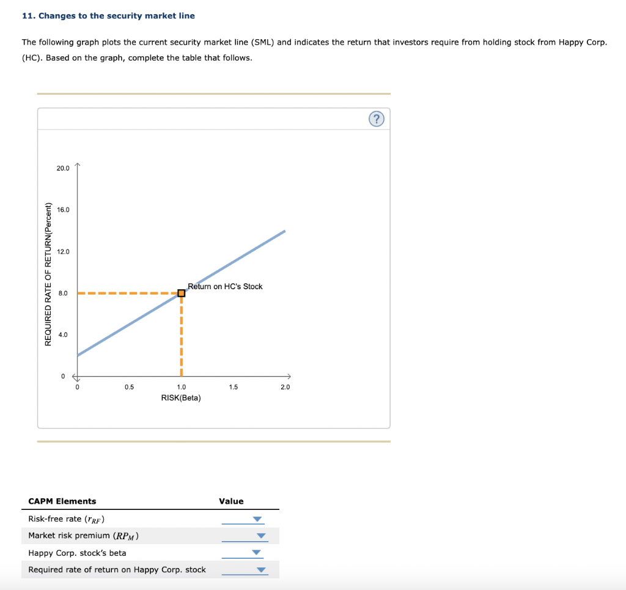Select the Value column header

230,501
